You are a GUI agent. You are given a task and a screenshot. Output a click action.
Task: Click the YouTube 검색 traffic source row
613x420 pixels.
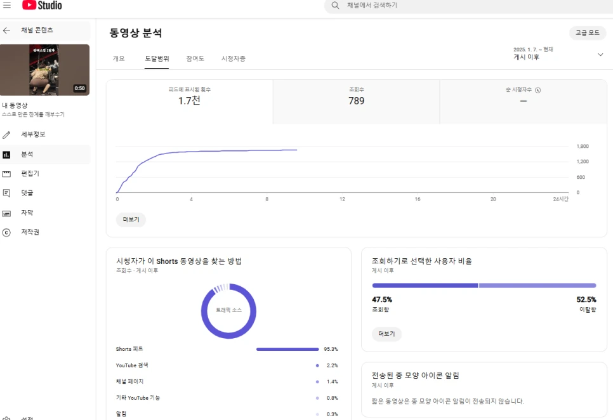(x=227, y=365)
